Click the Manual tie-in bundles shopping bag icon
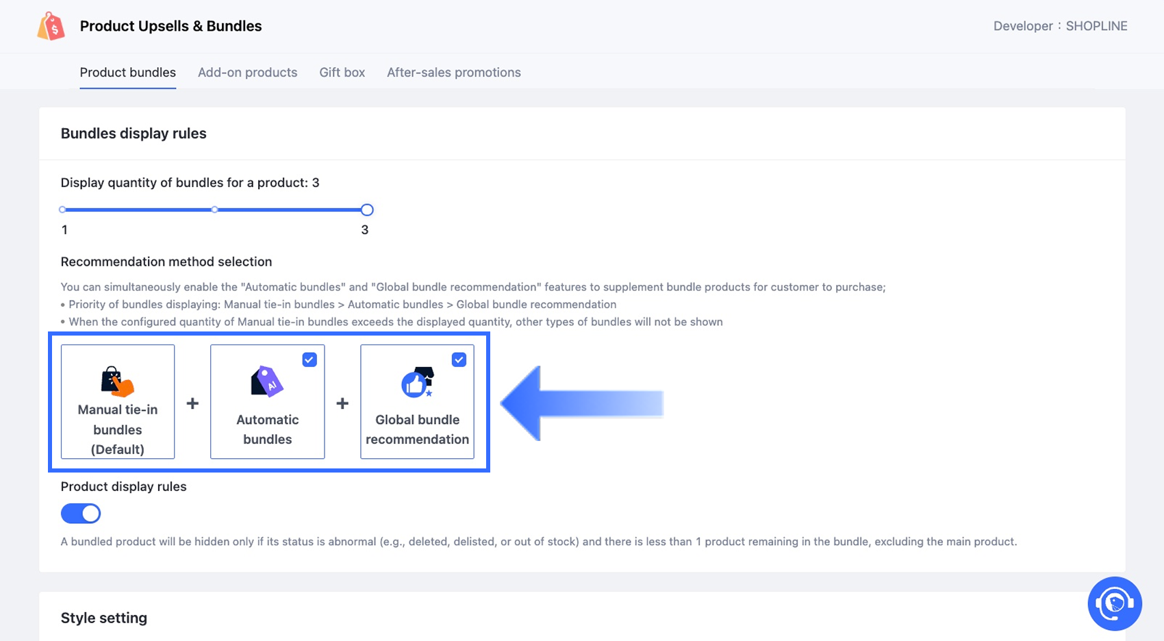1164x641 pixels. click(117, 381)
